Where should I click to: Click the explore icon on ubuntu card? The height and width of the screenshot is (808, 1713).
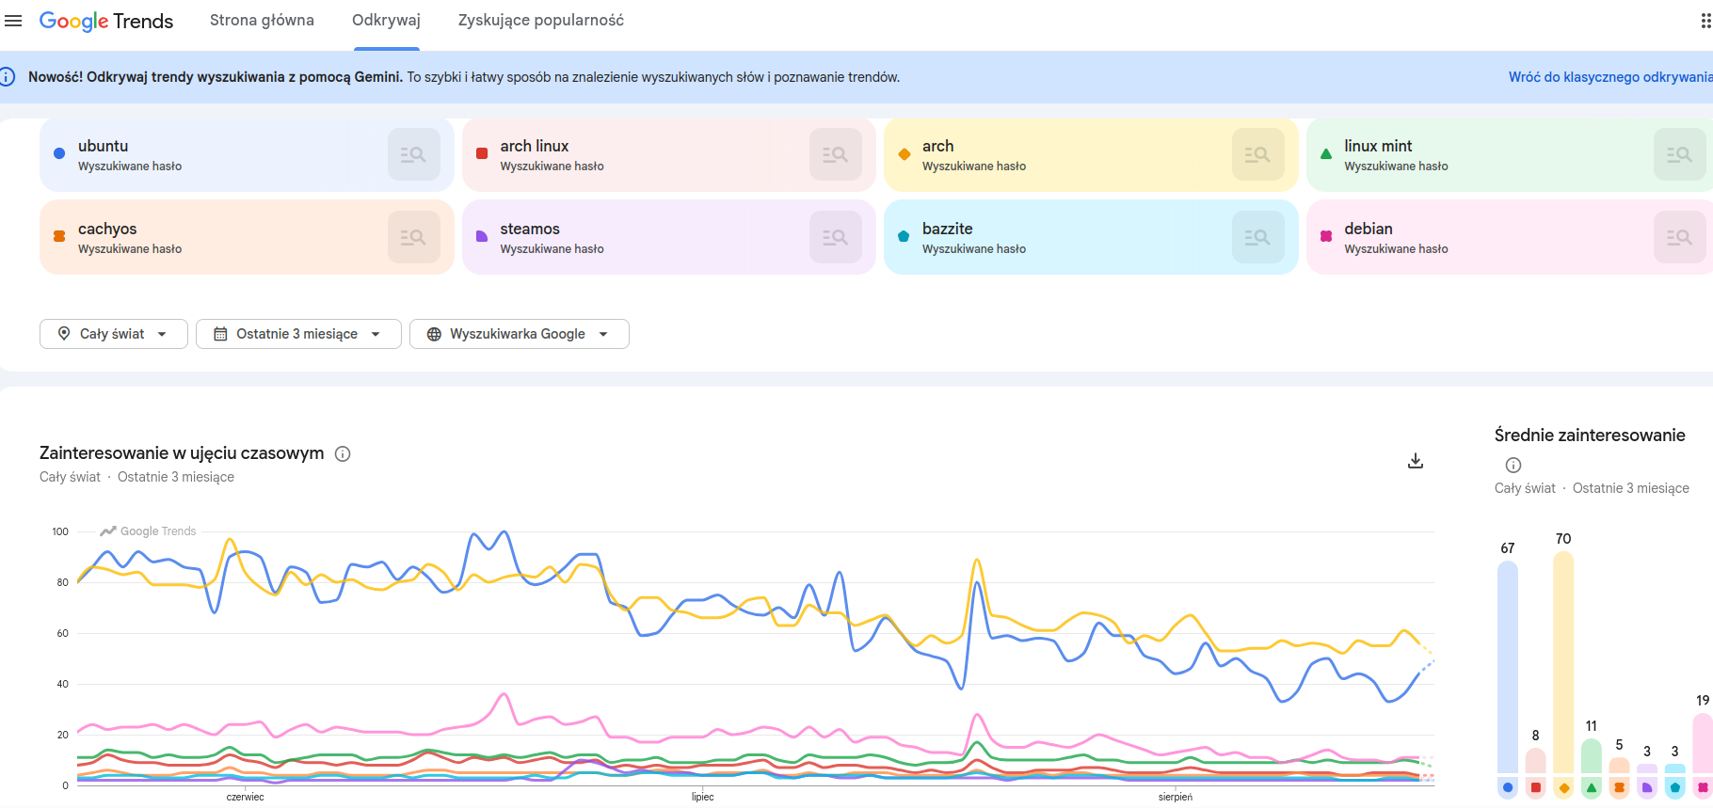pos(414,154)
